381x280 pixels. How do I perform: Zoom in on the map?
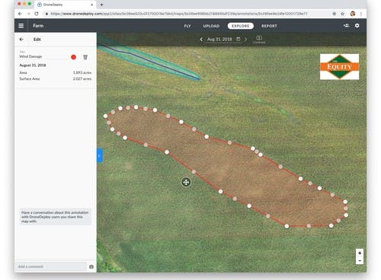click(x=360, y=253)
